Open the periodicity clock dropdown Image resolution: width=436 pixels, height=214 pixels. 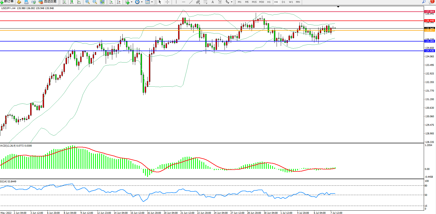139,2
